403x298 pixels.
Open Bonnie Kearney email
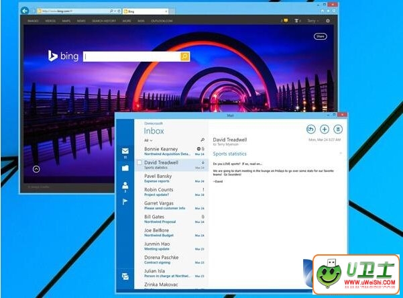click(171, 151)
